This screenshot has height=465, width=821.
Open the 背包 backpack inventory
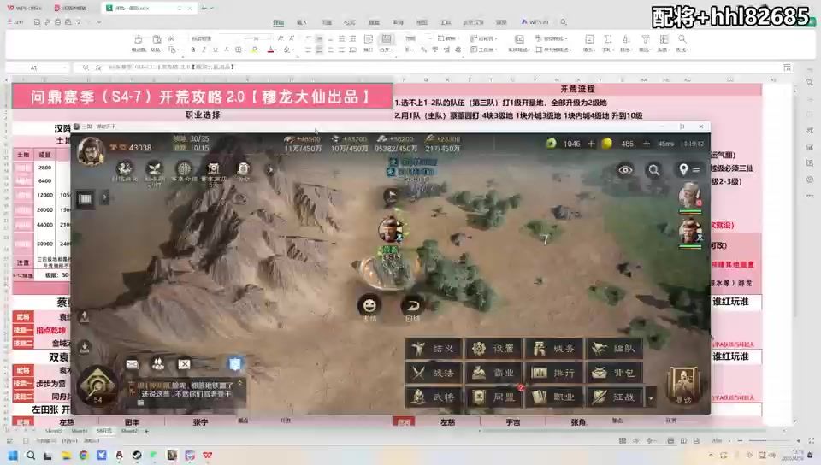tap(613, 373)
